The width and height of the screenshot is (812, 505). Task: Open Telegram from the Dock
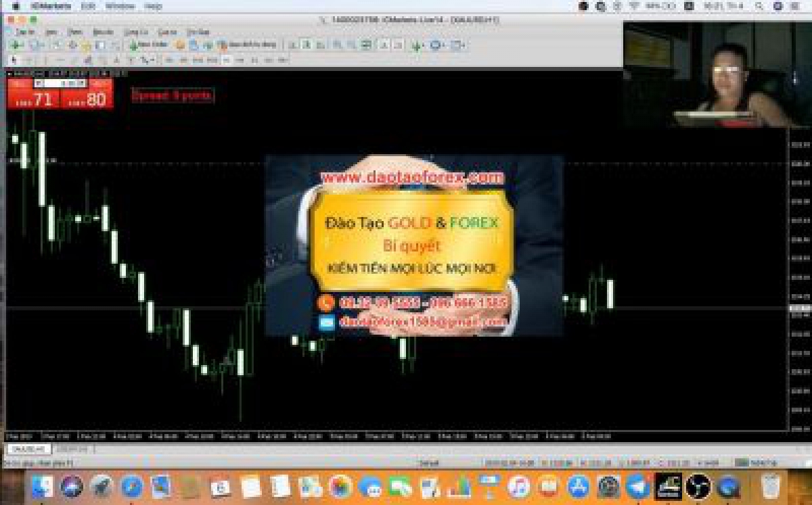pyautogui.click(x=637, y=487)
